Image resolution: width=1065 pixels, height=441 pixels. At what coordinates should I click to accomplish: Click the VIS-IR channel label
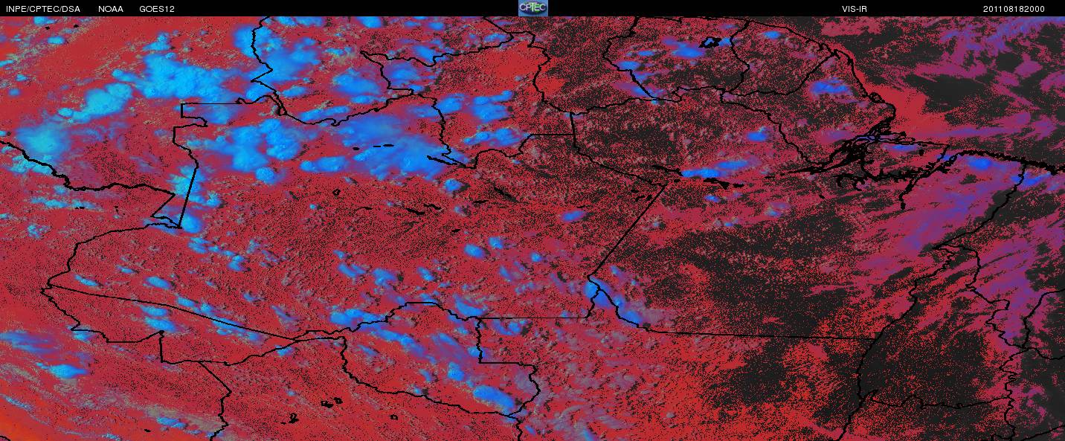click(x=853, y=9)
